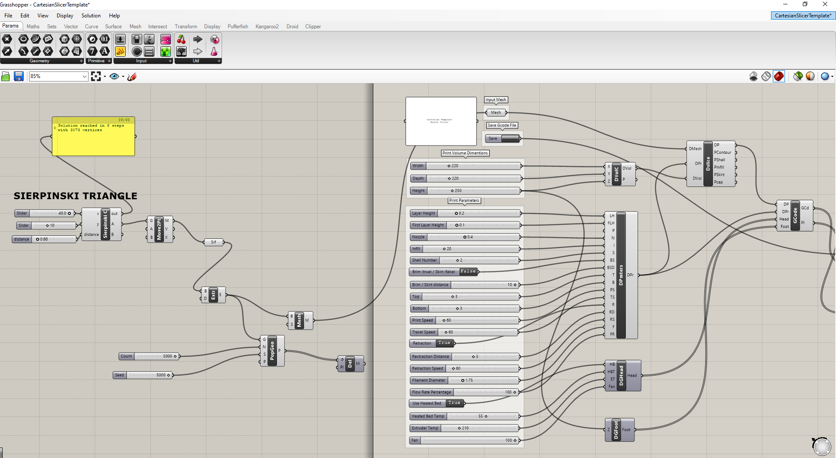Toggle Brim/Skirt boolean showing False
Viewport: 836px width, 458px height.
[468, 271]
